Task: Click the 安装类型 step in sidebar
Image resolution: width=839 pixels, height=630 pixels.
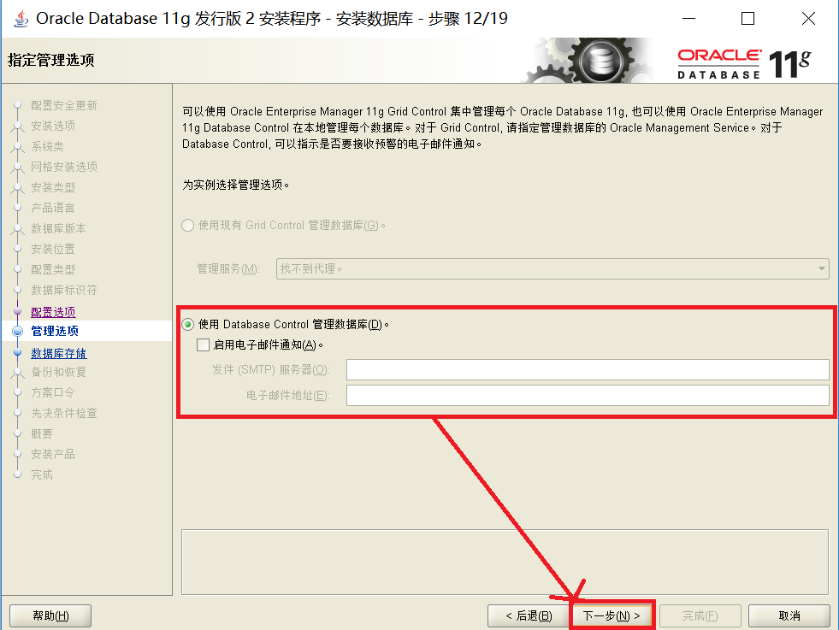Action: 52,187
